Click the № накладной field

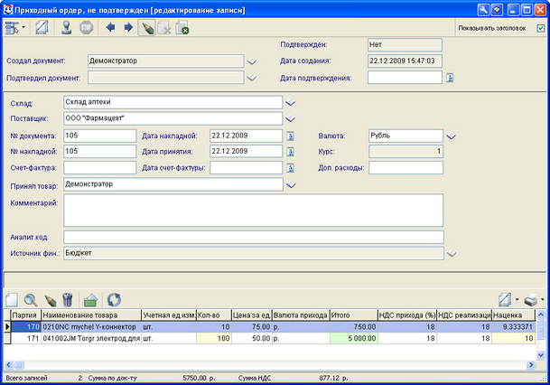click(x=100, y=152)
